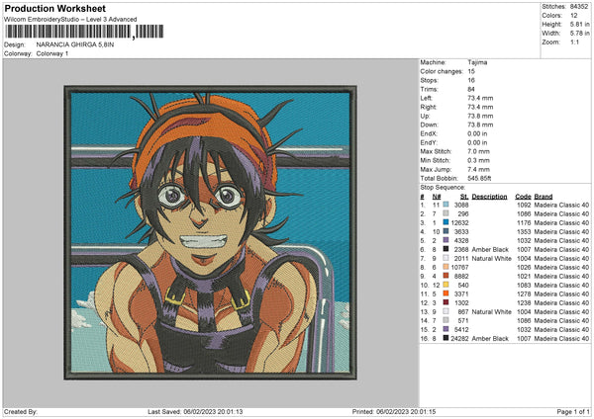Select the Width value '5.78 in'
Screen dimensions: 594x419
579,34
